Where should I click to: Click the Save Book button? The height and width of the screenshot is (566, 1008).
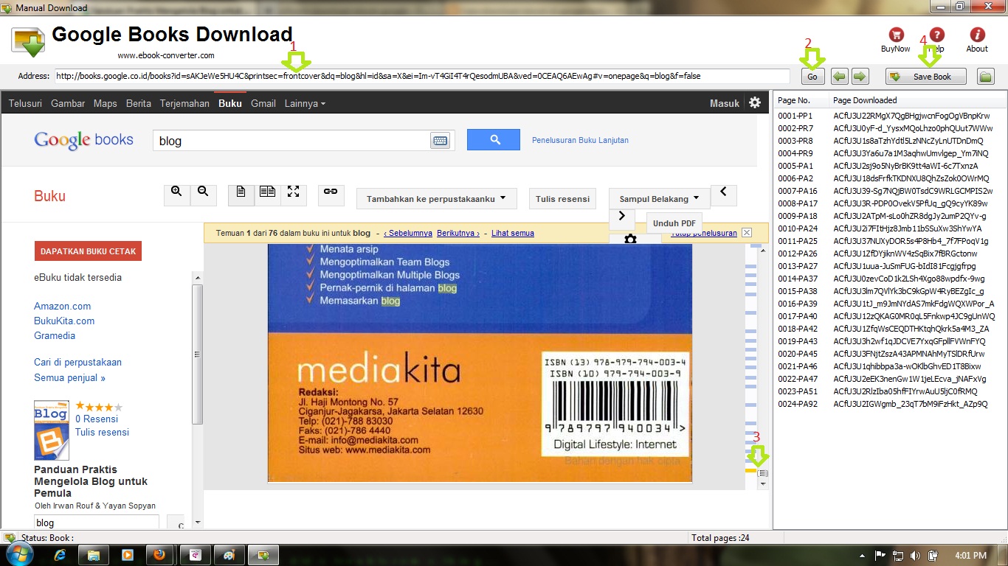point(926,77)
